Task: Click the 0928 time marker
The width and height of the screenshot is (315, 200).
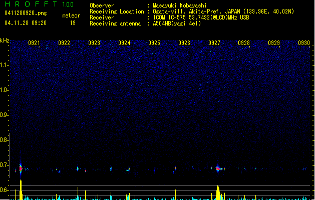Action: click(x=244, y=43)
